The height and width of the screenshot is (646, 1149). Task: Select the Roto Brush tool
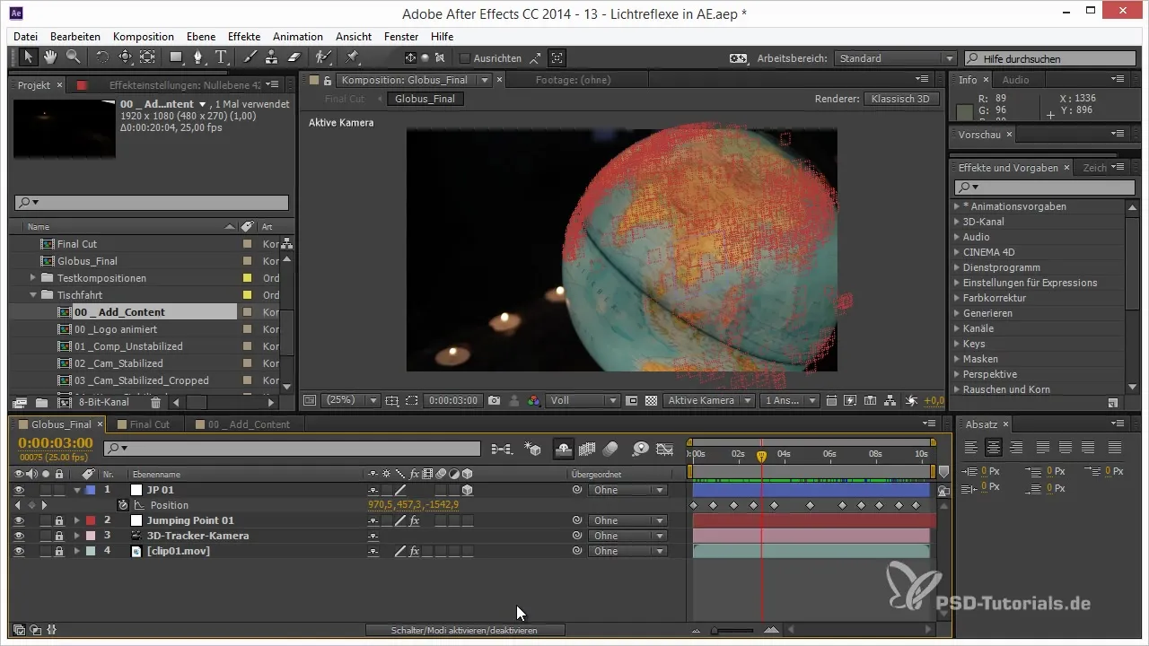323,57
